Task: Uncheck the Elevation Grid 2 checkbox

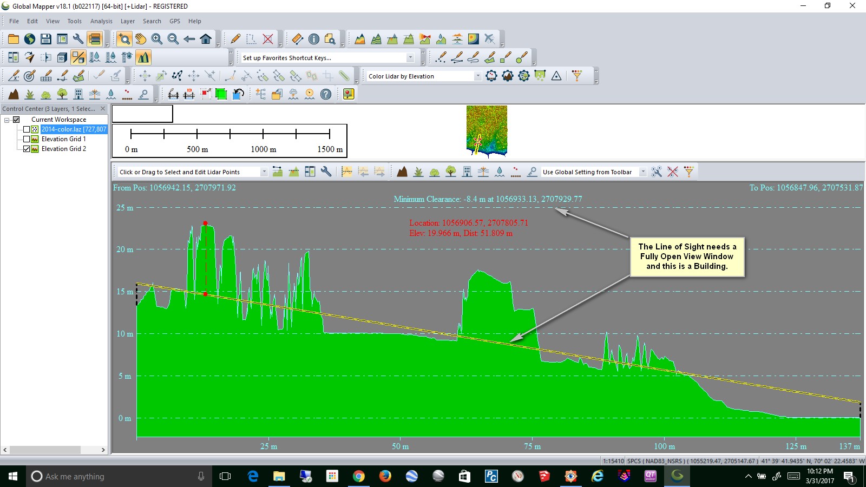Action: (26, 149)
